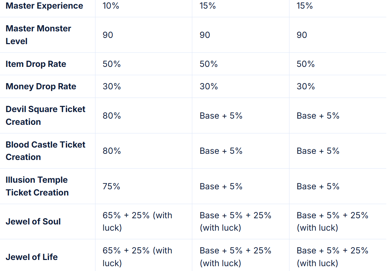
Task: Click the Jewel of Life label
Action: coord(31,257)
